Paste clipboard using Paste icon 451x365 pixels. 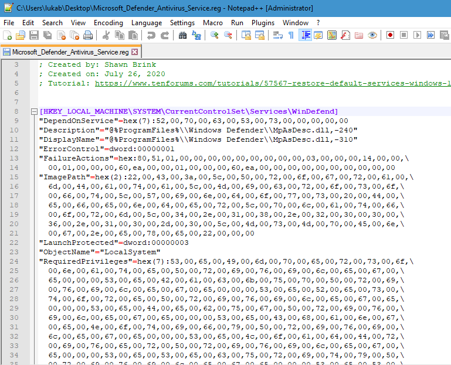coord(133,35)
